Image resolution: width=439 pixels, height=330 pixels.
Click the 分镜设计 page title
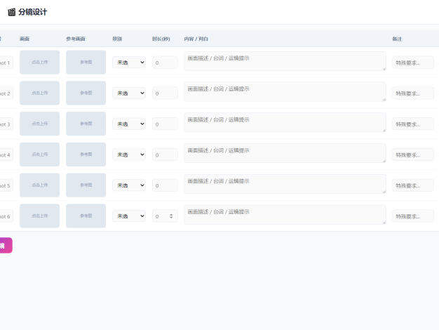pos(33,12)
